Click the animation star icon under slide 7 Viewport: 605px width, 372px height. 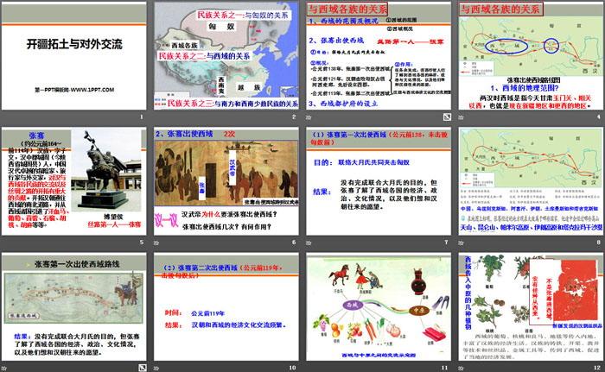(x=309, y=243)
